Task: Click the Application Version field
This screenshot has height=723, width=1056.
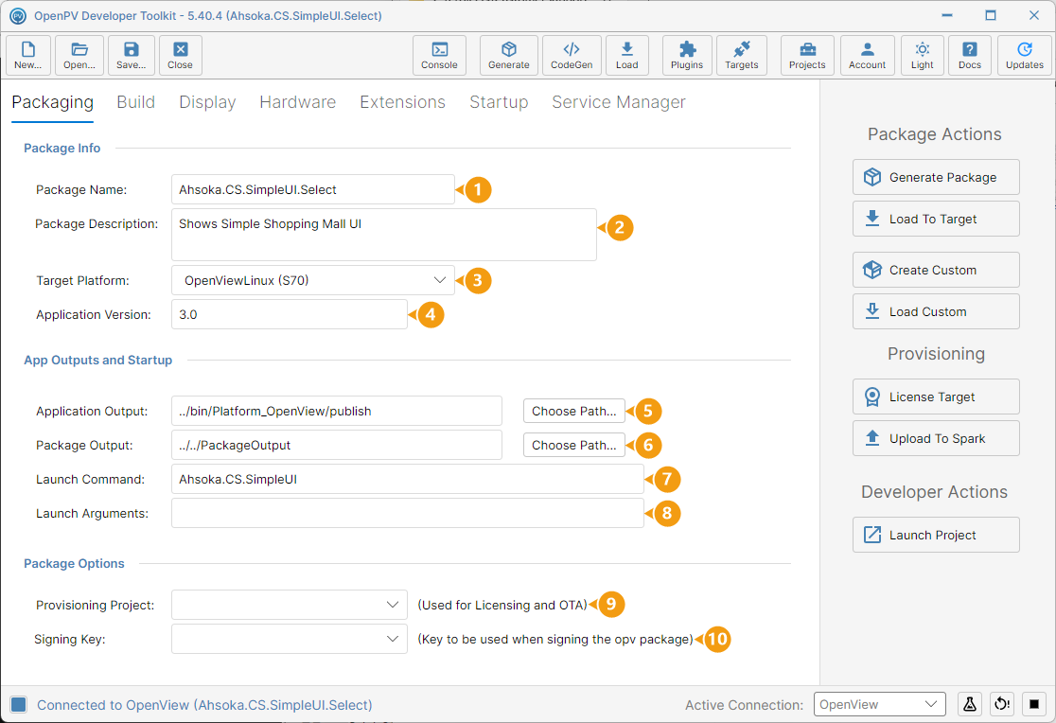Action: coord(290,315)
